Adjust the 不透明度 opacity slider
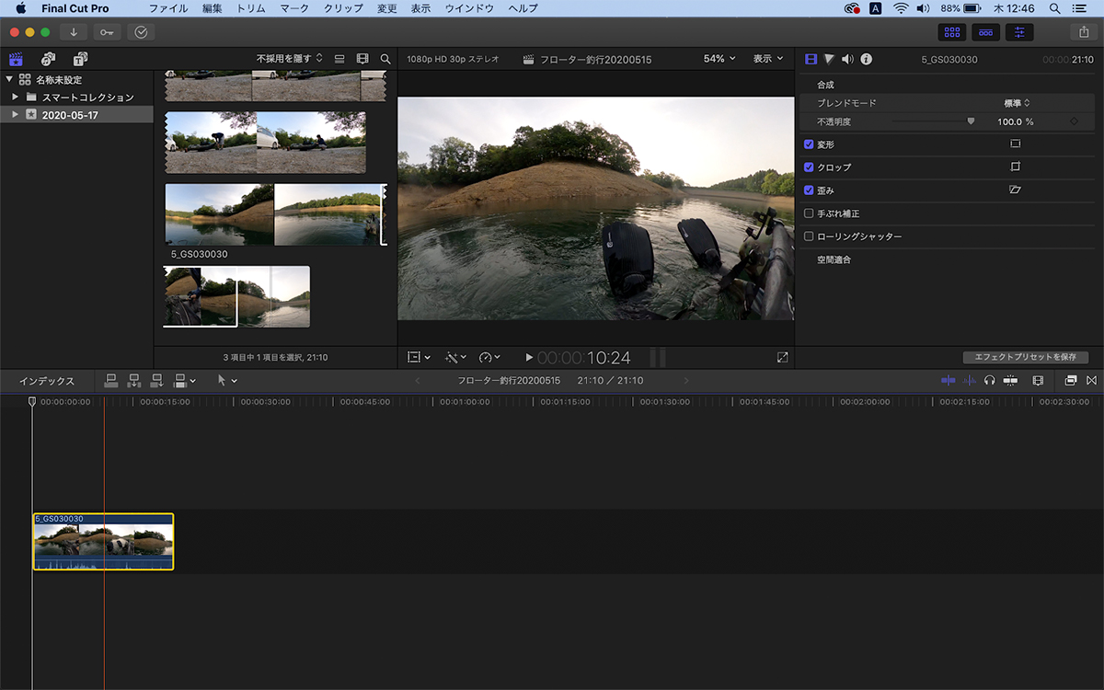 970,121
